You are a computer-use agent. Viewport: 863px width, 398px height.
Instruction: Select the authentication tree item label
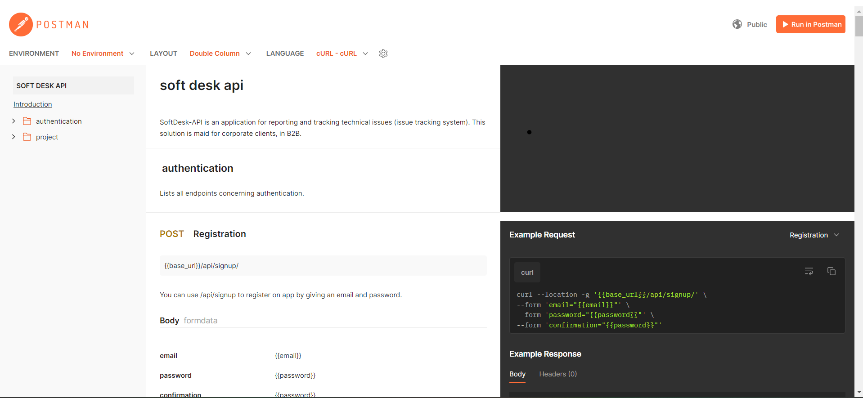point(59,121)
